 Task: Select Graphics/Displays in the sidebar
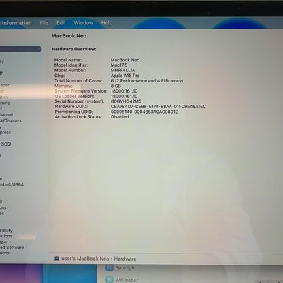(x=11, y=120)
